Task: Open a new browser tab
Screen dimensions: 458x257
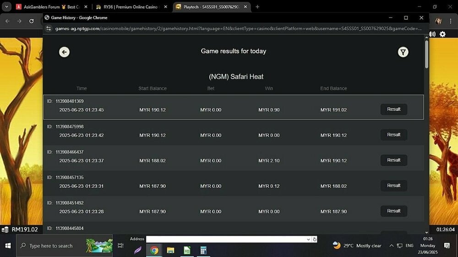Action: [x=257, y=7]
